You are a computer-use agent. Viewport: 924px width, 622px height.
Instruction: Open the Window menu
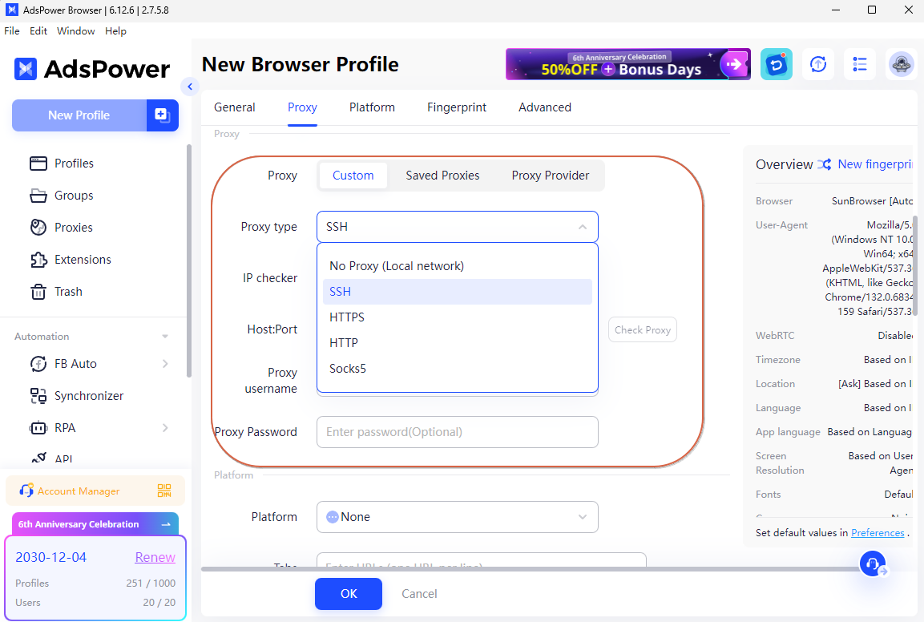[x=75, y=30]
